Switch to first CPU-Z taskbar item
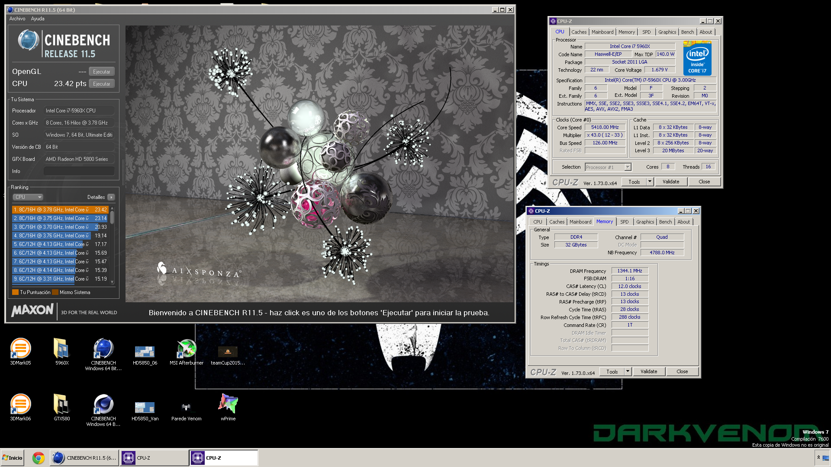Image resolution: width=831 pixels, height=467 pixels. tap(155, 458)
